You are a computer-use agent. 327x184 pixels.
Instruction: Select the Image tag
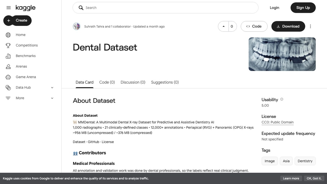270,161
